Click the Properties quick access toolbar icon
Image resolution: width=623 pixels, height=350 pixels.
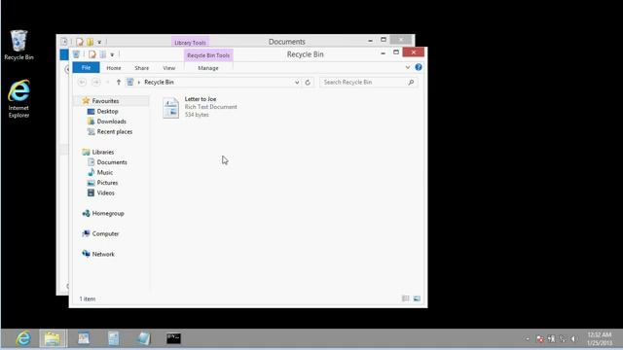pos(92,54)
